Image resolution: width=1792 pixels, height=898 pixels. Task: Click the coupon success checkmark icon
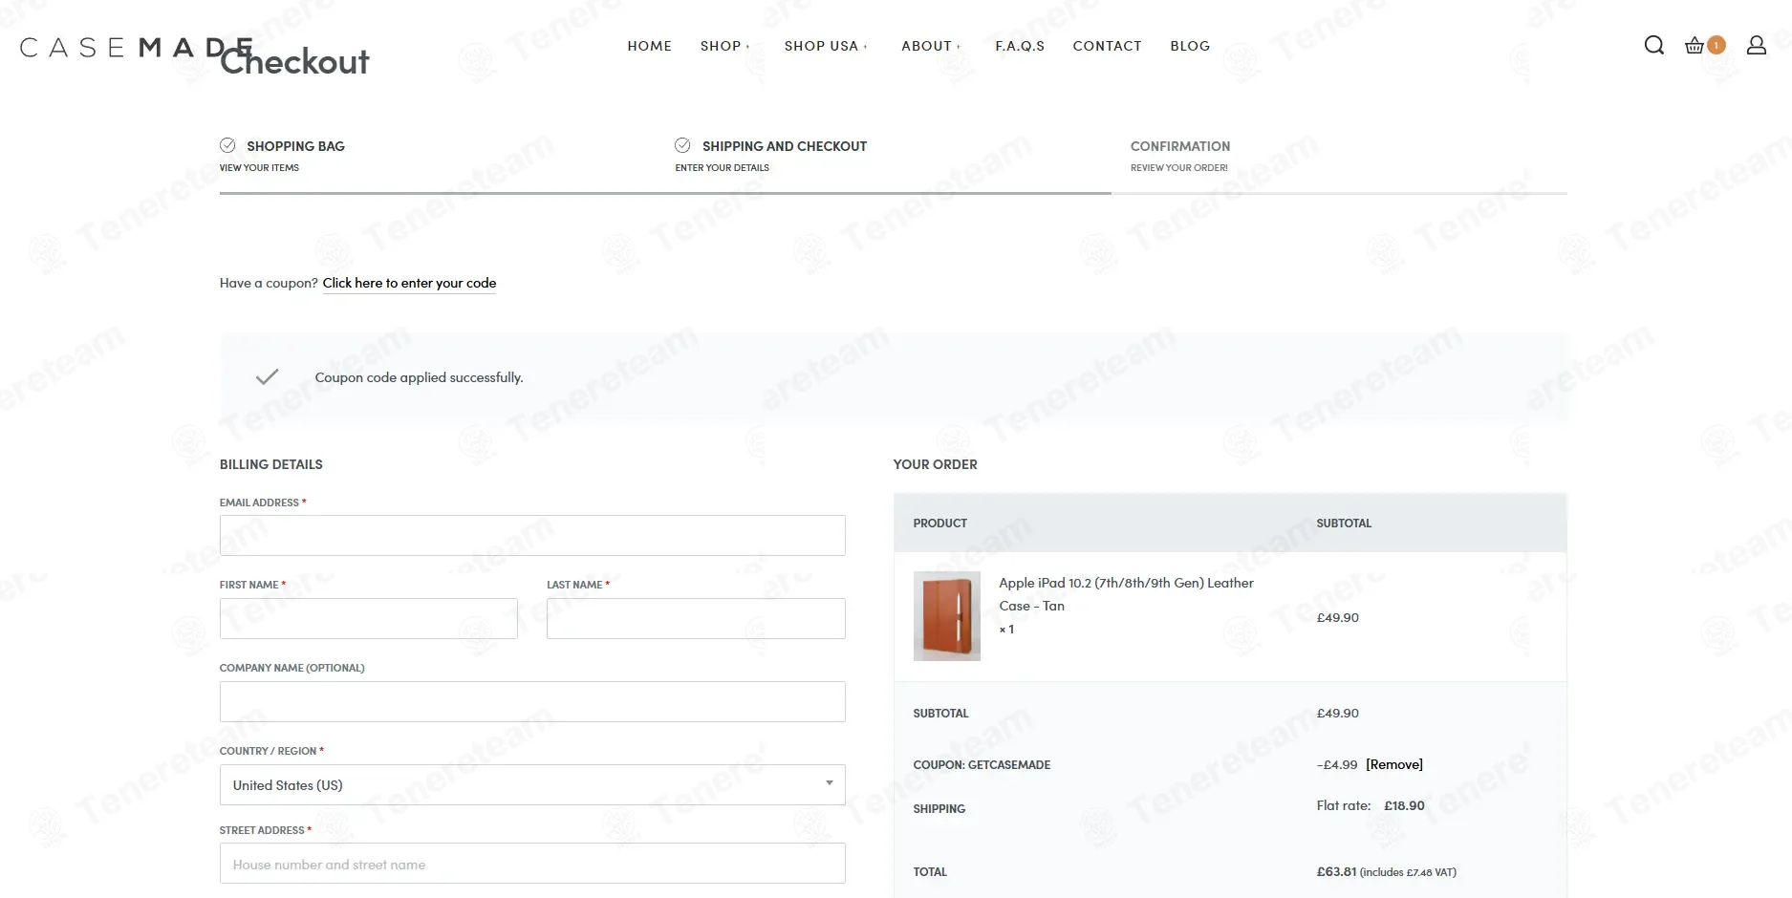[x=268, y=376]
